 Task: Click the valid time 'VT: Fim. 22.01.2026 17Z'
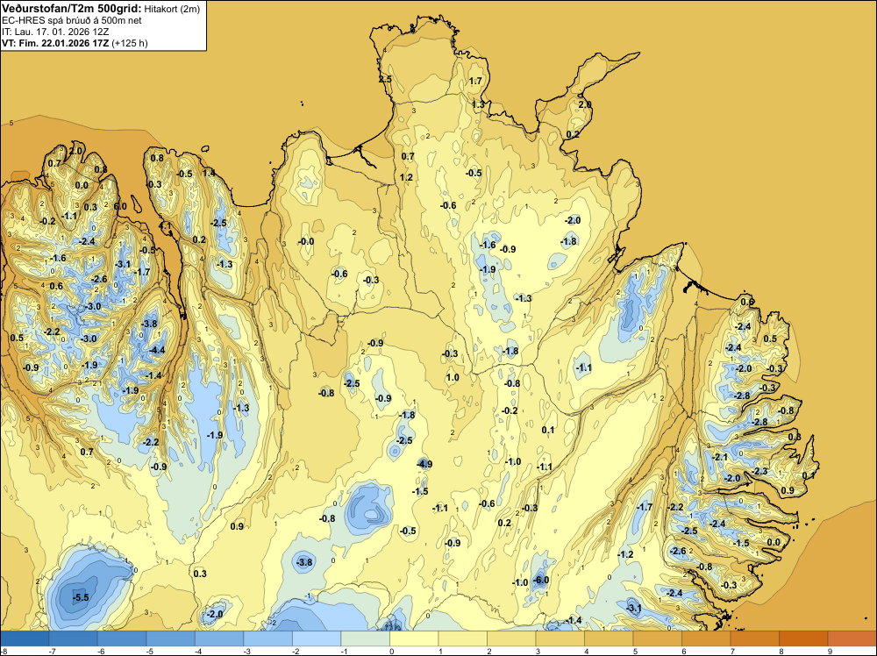click(x=56, y=43)
